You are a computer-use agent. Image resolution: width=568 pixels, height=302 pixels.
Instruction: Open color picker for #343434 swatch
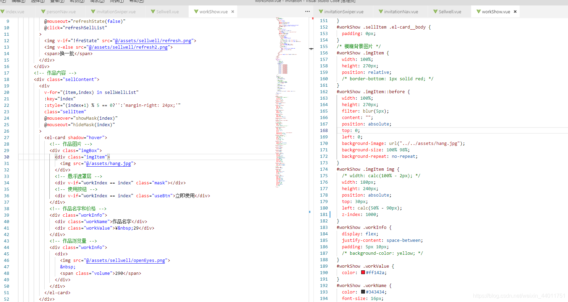[363, 292]
